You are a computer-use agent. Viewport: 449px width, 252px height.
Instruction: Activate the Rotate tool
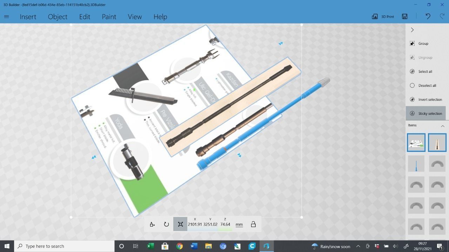click(x=166, y=224)
